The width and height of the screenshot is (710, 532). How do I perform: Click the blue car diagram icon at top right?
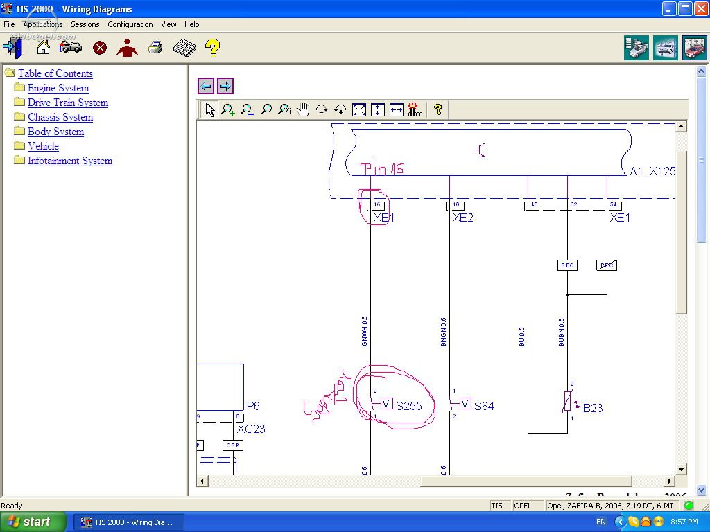click(x=665, y=48)
